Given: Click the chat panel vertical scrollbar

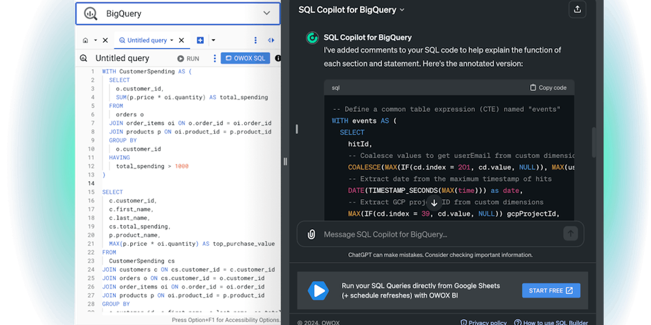Looking at the screenshot, I should [594, 142].
